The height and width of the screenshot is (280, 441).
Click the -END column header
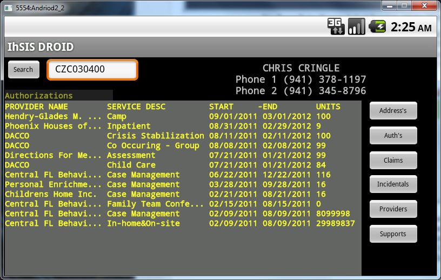tap(268, 106)
